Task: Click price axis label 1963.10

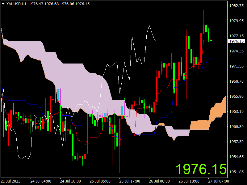Action: 237,112
